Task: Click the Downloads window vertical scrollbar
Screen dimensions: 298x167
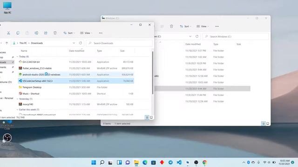Action: coord(152,73)
